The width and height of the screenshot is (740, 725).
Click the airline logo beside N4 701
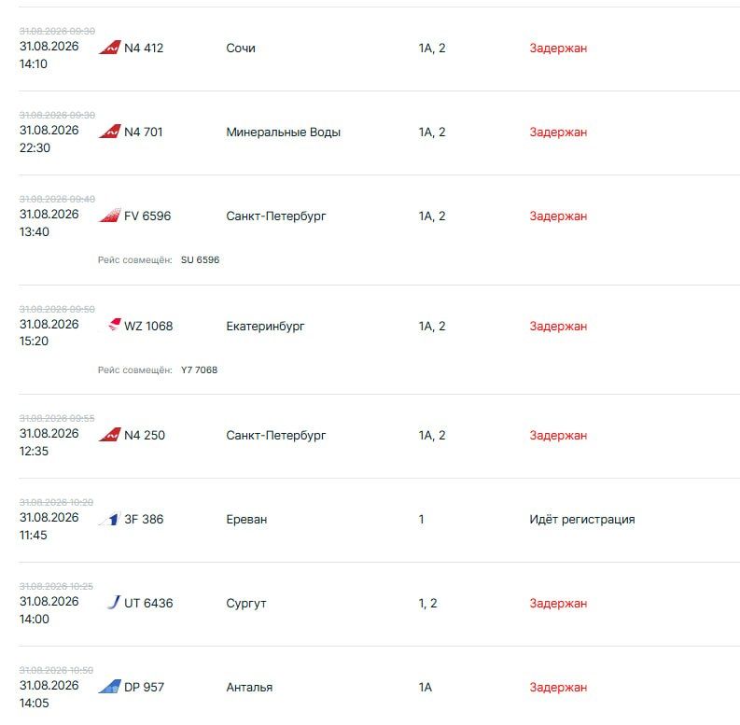pyautogui.click(x=109, y=132)
